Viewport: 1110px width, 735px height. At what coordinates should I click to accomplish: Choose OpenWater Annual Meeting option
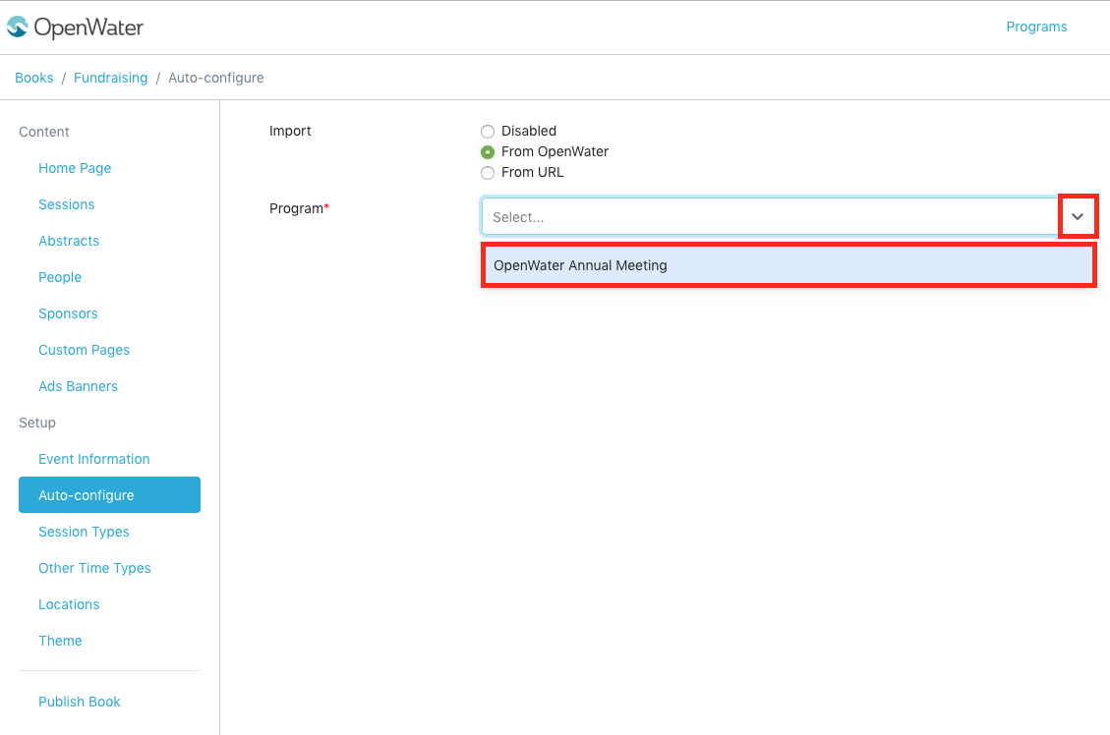tap(789, 265)
